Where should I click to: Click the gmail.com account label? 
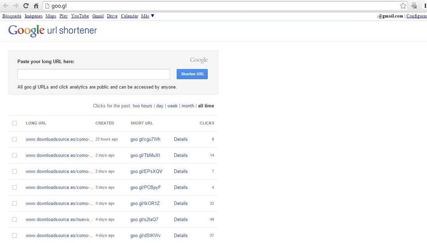(390, 16)
